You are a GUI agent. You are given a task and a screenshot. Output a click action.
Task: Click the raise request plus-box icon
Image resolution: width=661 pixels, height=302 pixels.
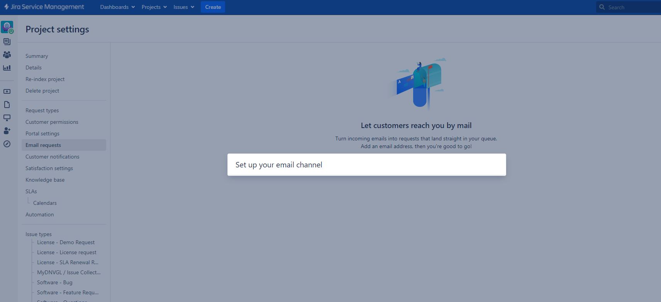click(7, 91)
